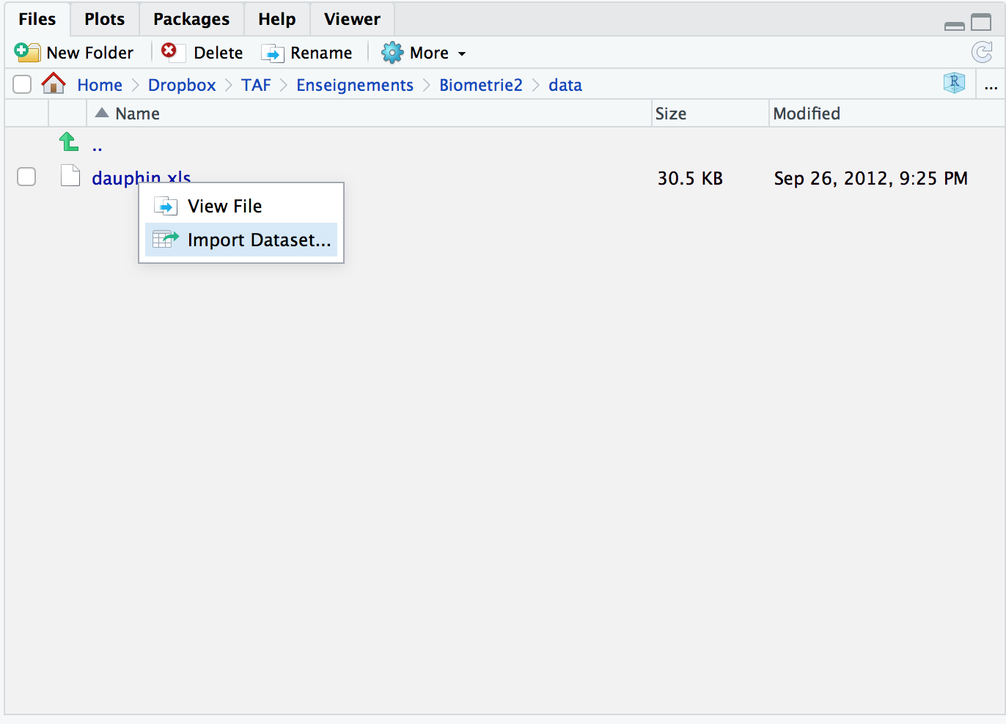Viewport: 1006px width, 724px height.
Task: Switch to the Packages tab
Action: click(x=191, y=19)
